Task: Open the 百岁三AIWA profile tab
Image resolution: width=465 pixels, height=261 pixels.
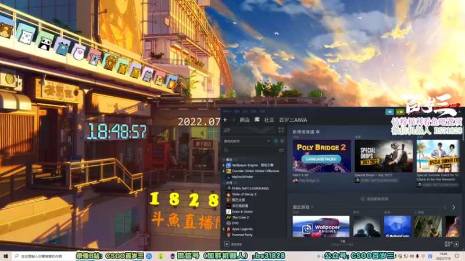Action: [x=293, y=120]
